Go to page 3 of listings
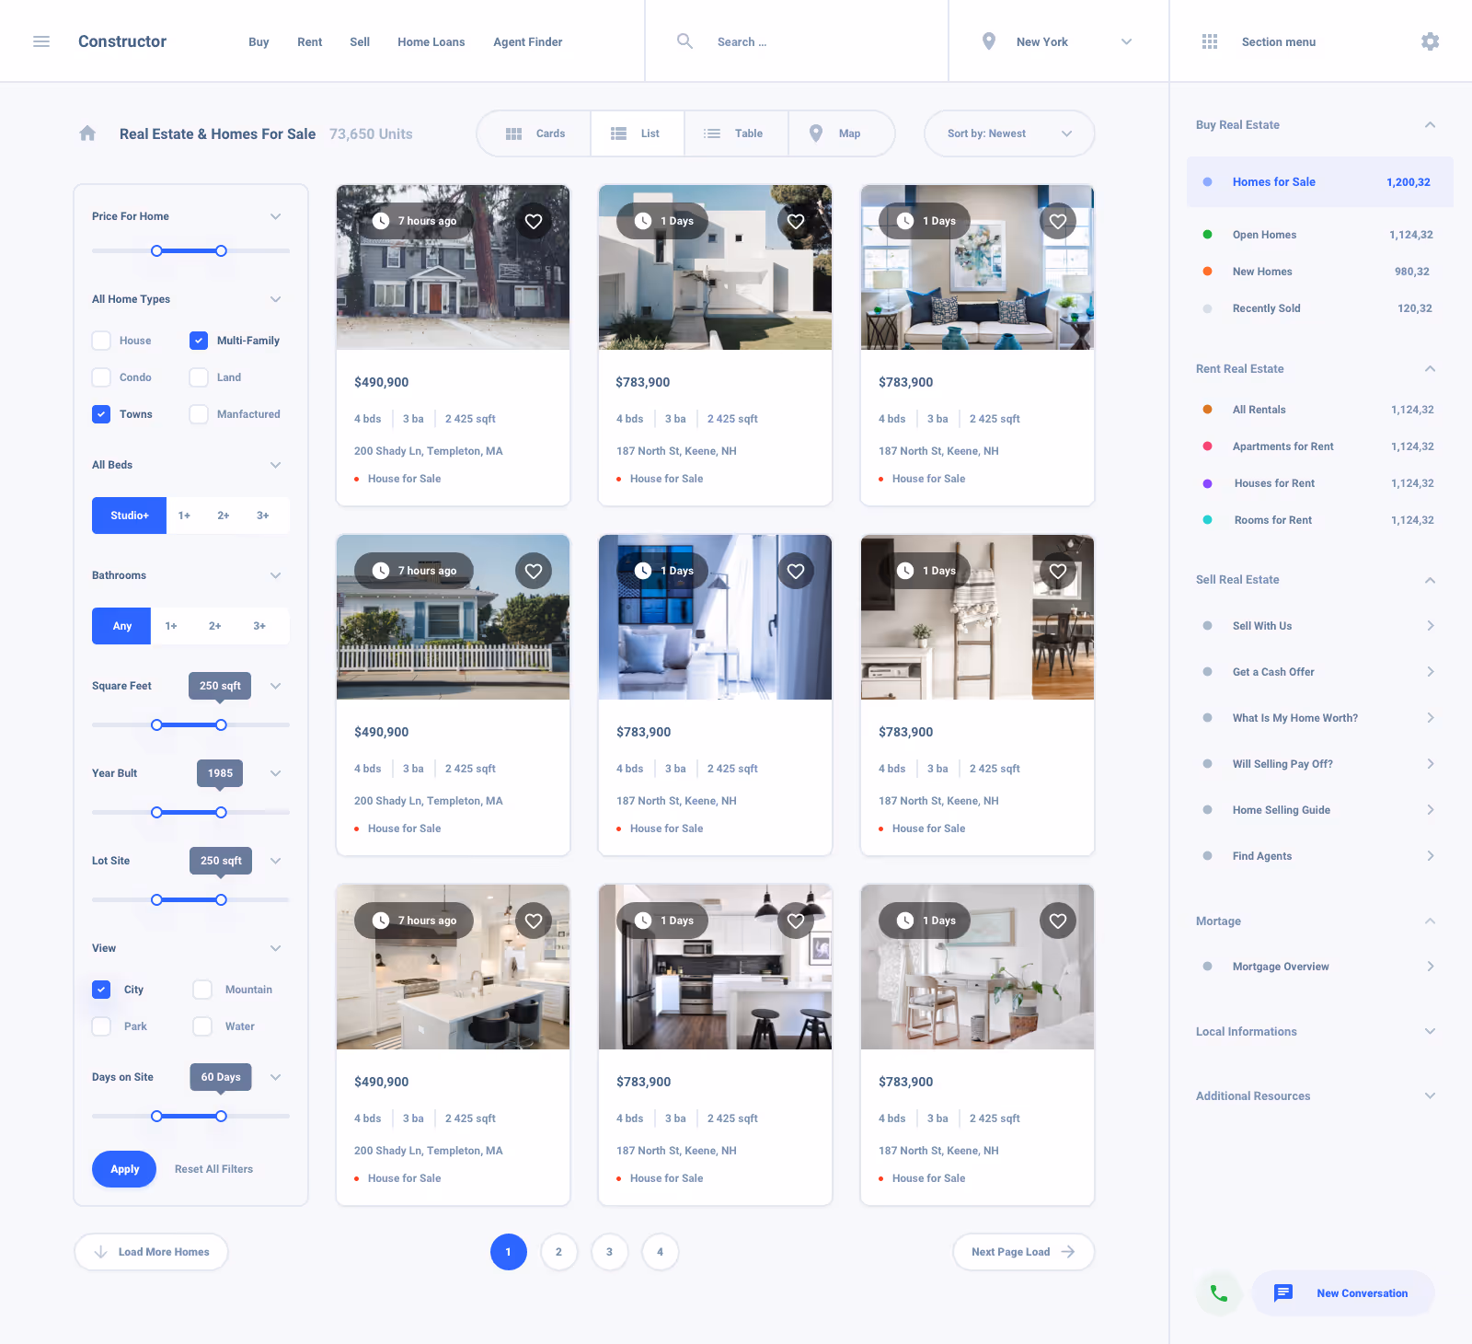This screenshot has height=1344, width=1472. tap(609, 1251)
